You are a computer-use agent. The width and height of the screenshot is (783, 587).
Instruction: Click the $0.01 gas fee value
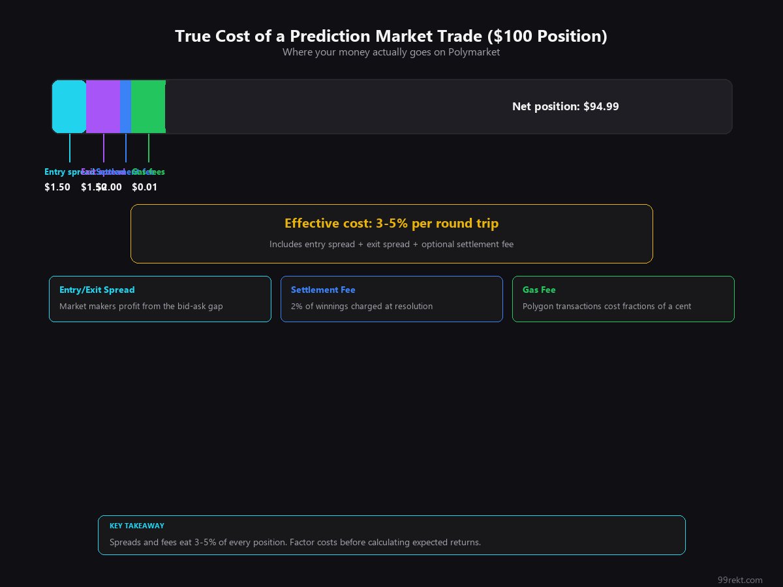[145, 187]
